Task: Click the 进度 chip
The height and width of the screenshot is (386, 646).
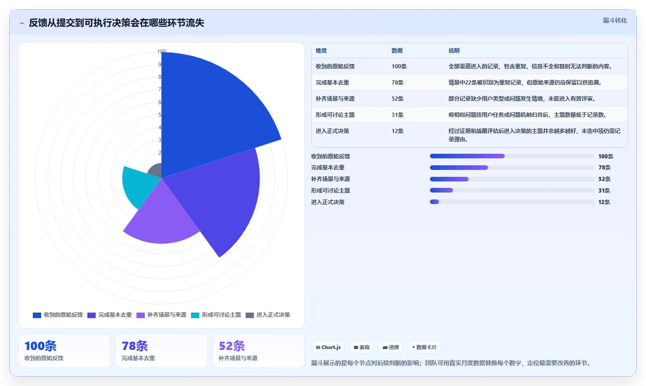Action: [391, 347]
